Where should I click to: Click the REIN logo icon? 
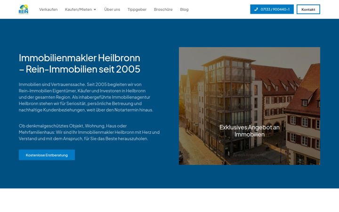(24, 9)
